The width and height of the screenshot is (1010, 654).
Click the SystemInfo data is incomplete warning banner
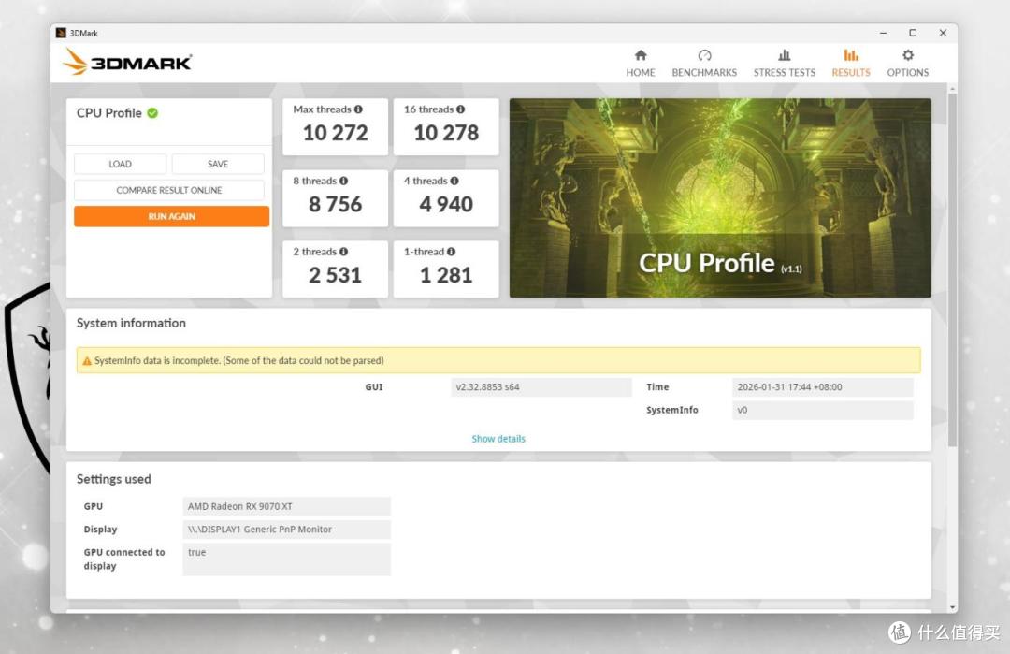point(498,361)
